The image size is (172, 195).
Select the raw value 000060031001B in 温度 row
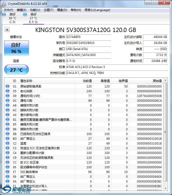tap(149, 143)
